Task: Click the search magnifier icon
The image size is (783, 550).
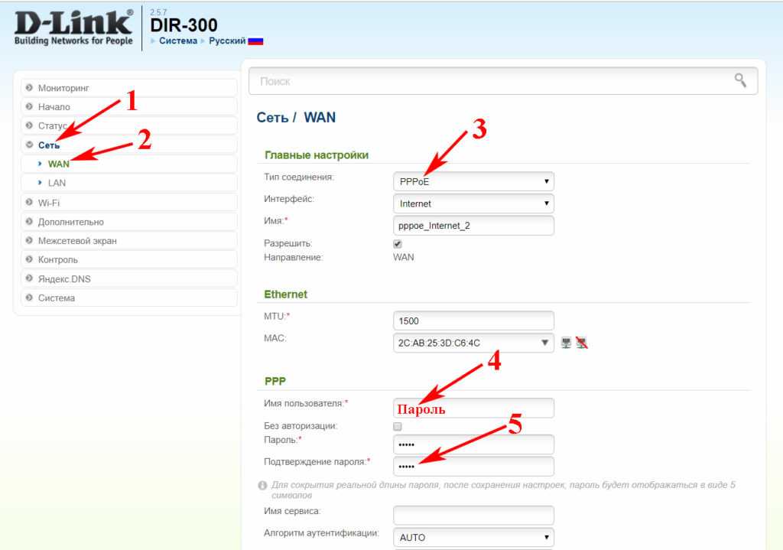Action: (739, 80)
